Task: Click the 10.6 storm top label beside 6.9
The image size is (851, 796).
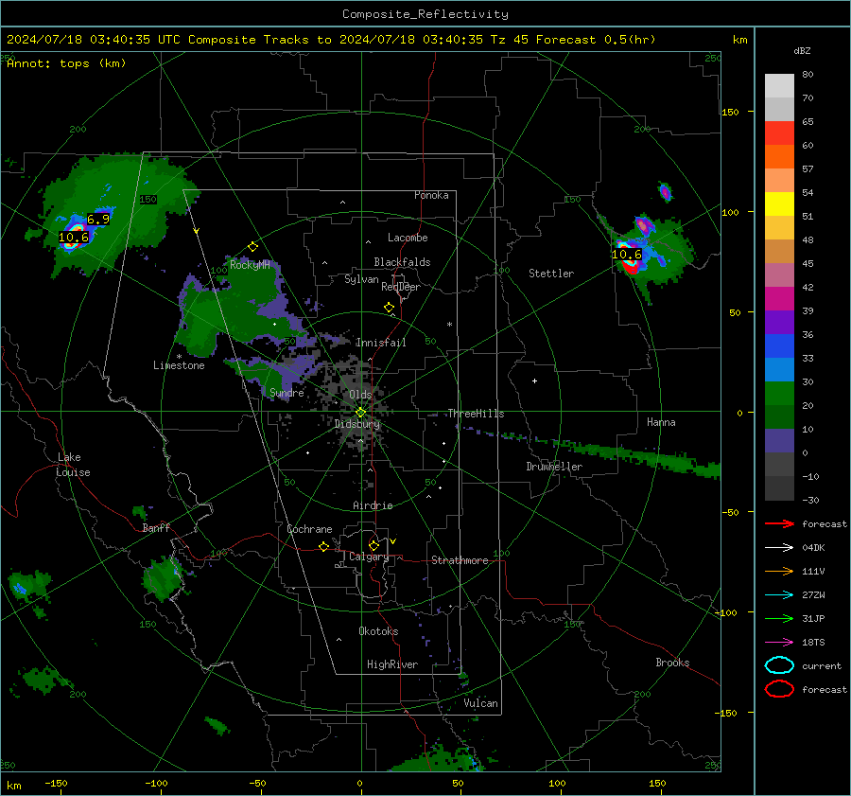Action: click(x=73, y=238)
